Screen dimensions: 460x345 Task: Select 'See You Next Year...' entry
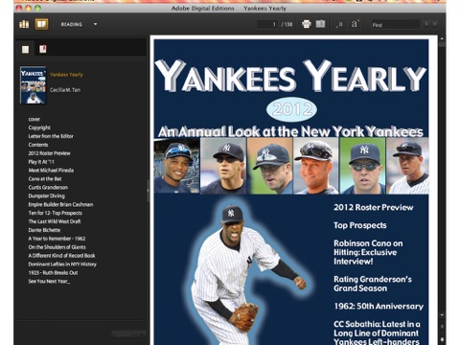pos(49,282)
